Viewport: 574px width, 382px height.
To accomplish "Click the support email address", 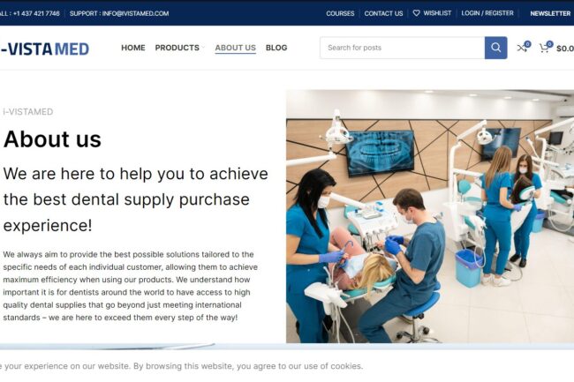I will pos(135,13).
